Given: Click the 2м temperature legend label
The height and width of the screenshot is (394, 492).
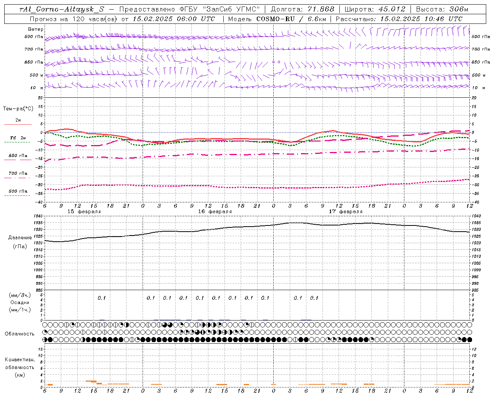Looking at the screenshot, I should (x=18, y=120).
